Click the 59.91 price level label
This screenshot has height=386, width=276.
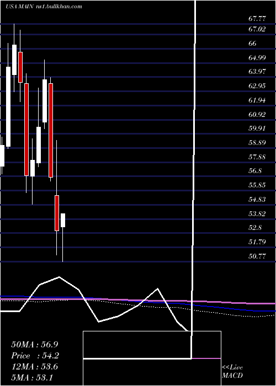pyautogui.click(x=257, y=128)
